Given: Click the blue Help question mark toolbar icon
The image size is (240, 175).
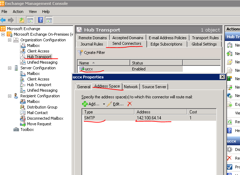Looking at the screenshot, I should click(41, 20).
